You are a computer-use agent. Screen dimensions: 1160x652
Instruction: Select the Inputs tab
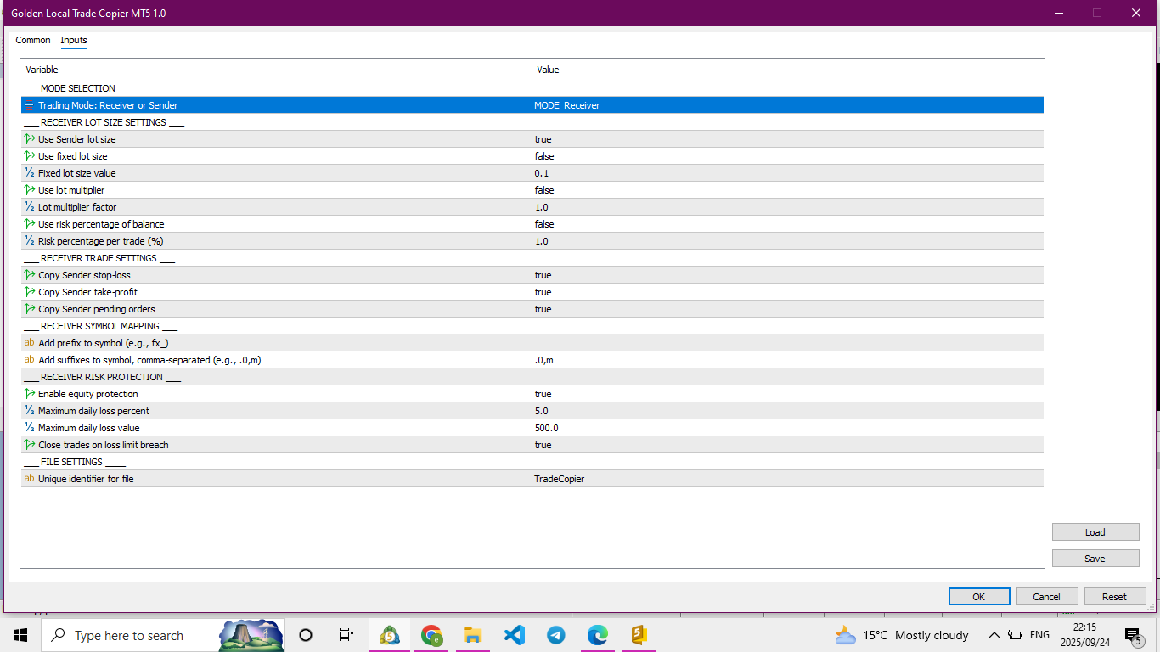74,40
